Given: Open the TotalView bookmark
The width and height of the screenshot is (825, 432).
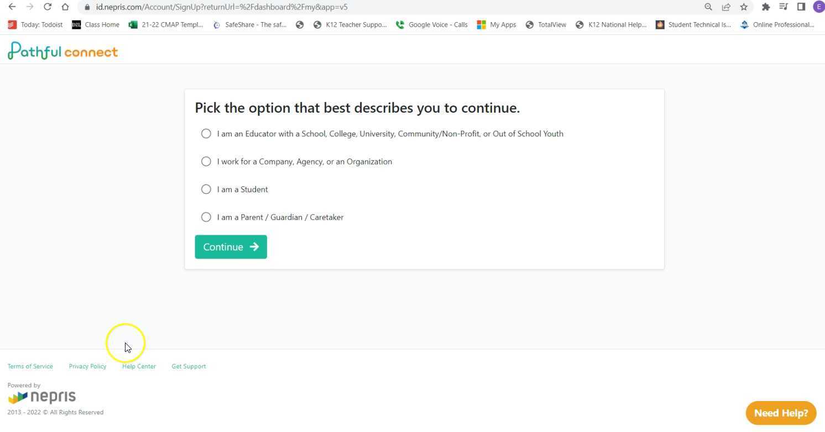Looking at the screenshot, I should click(545, 24).
